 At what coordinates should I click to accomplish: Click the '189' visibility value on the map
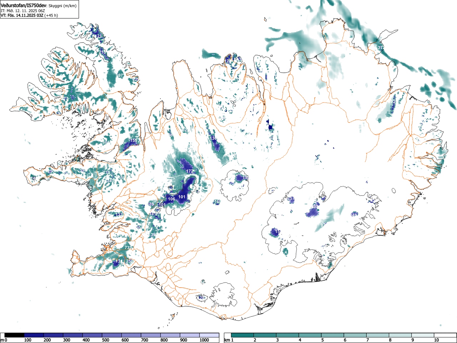pyautogui.click(x=151, y=204)
